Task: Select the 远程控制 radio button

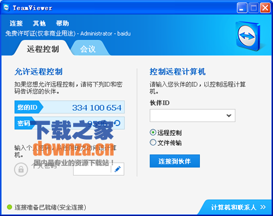Action: click(x=153, y=133)
